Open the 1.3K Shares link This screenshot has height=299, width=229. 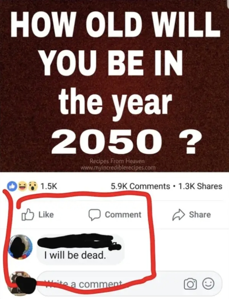coord(200,186)
